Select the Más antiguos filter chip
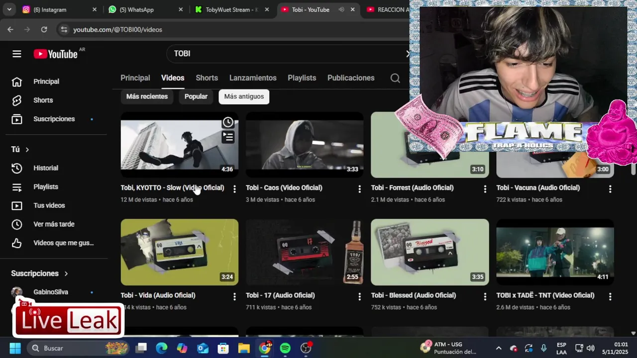637x358 pixels. (244, 96)
